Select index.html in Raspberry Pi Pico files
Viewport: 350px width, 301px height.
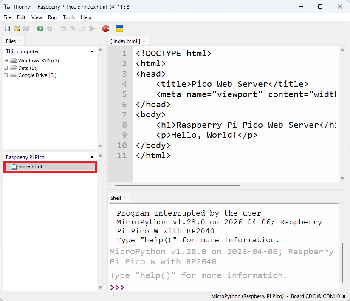[50, 167]
